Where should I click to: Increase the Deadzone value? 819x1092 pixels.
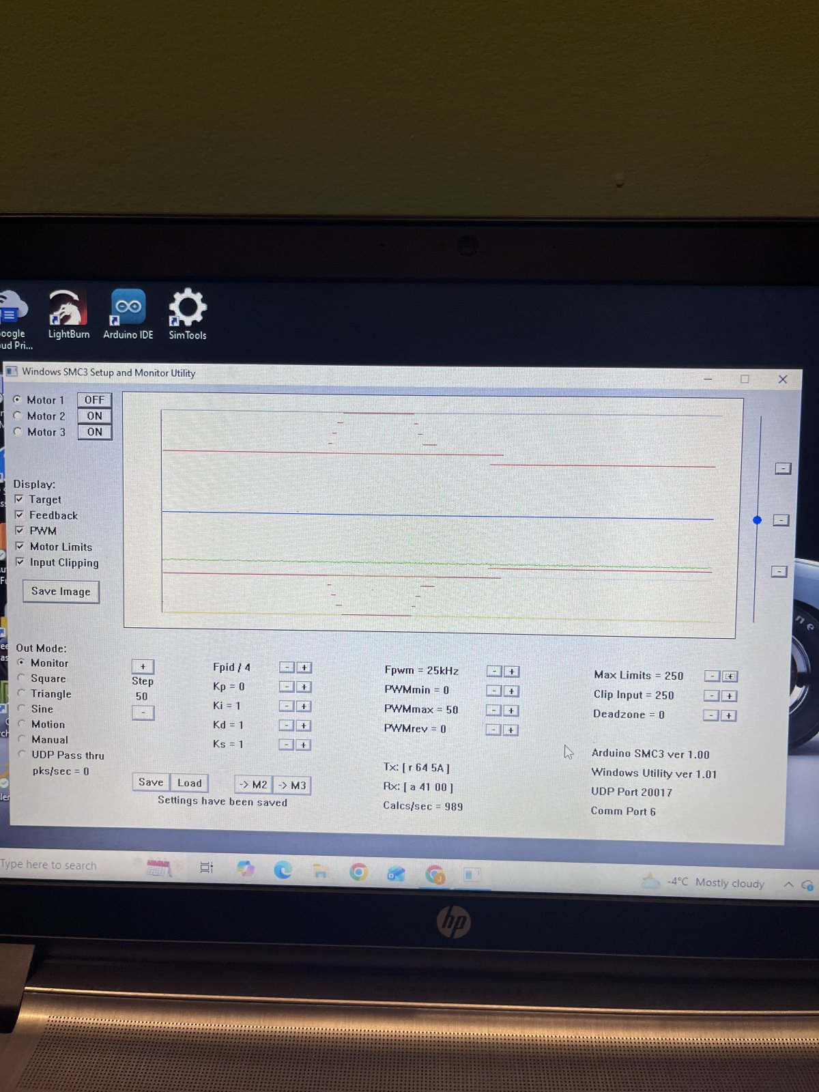(x=729, y=715)
